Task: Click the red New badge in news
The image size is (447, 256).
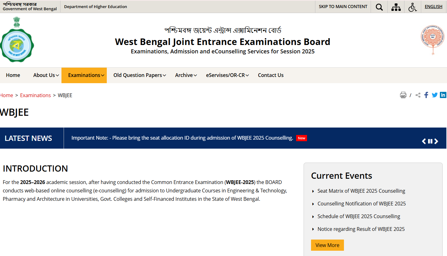Action: (x=301, y=138)
